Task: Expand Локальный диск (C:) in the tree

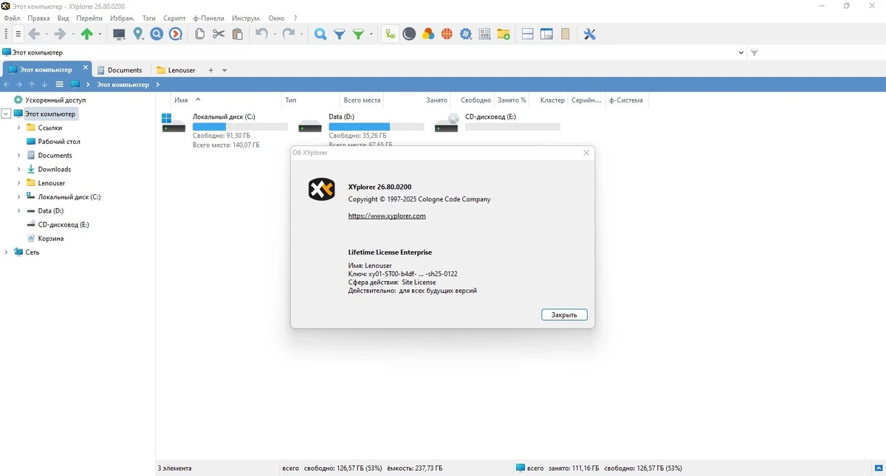Action: [19, 197]
